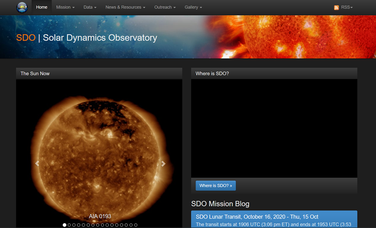Viewport: 376px width, 228px height.
Task: Click the AIA 0193 Sun image
Action: click(99, 153)
